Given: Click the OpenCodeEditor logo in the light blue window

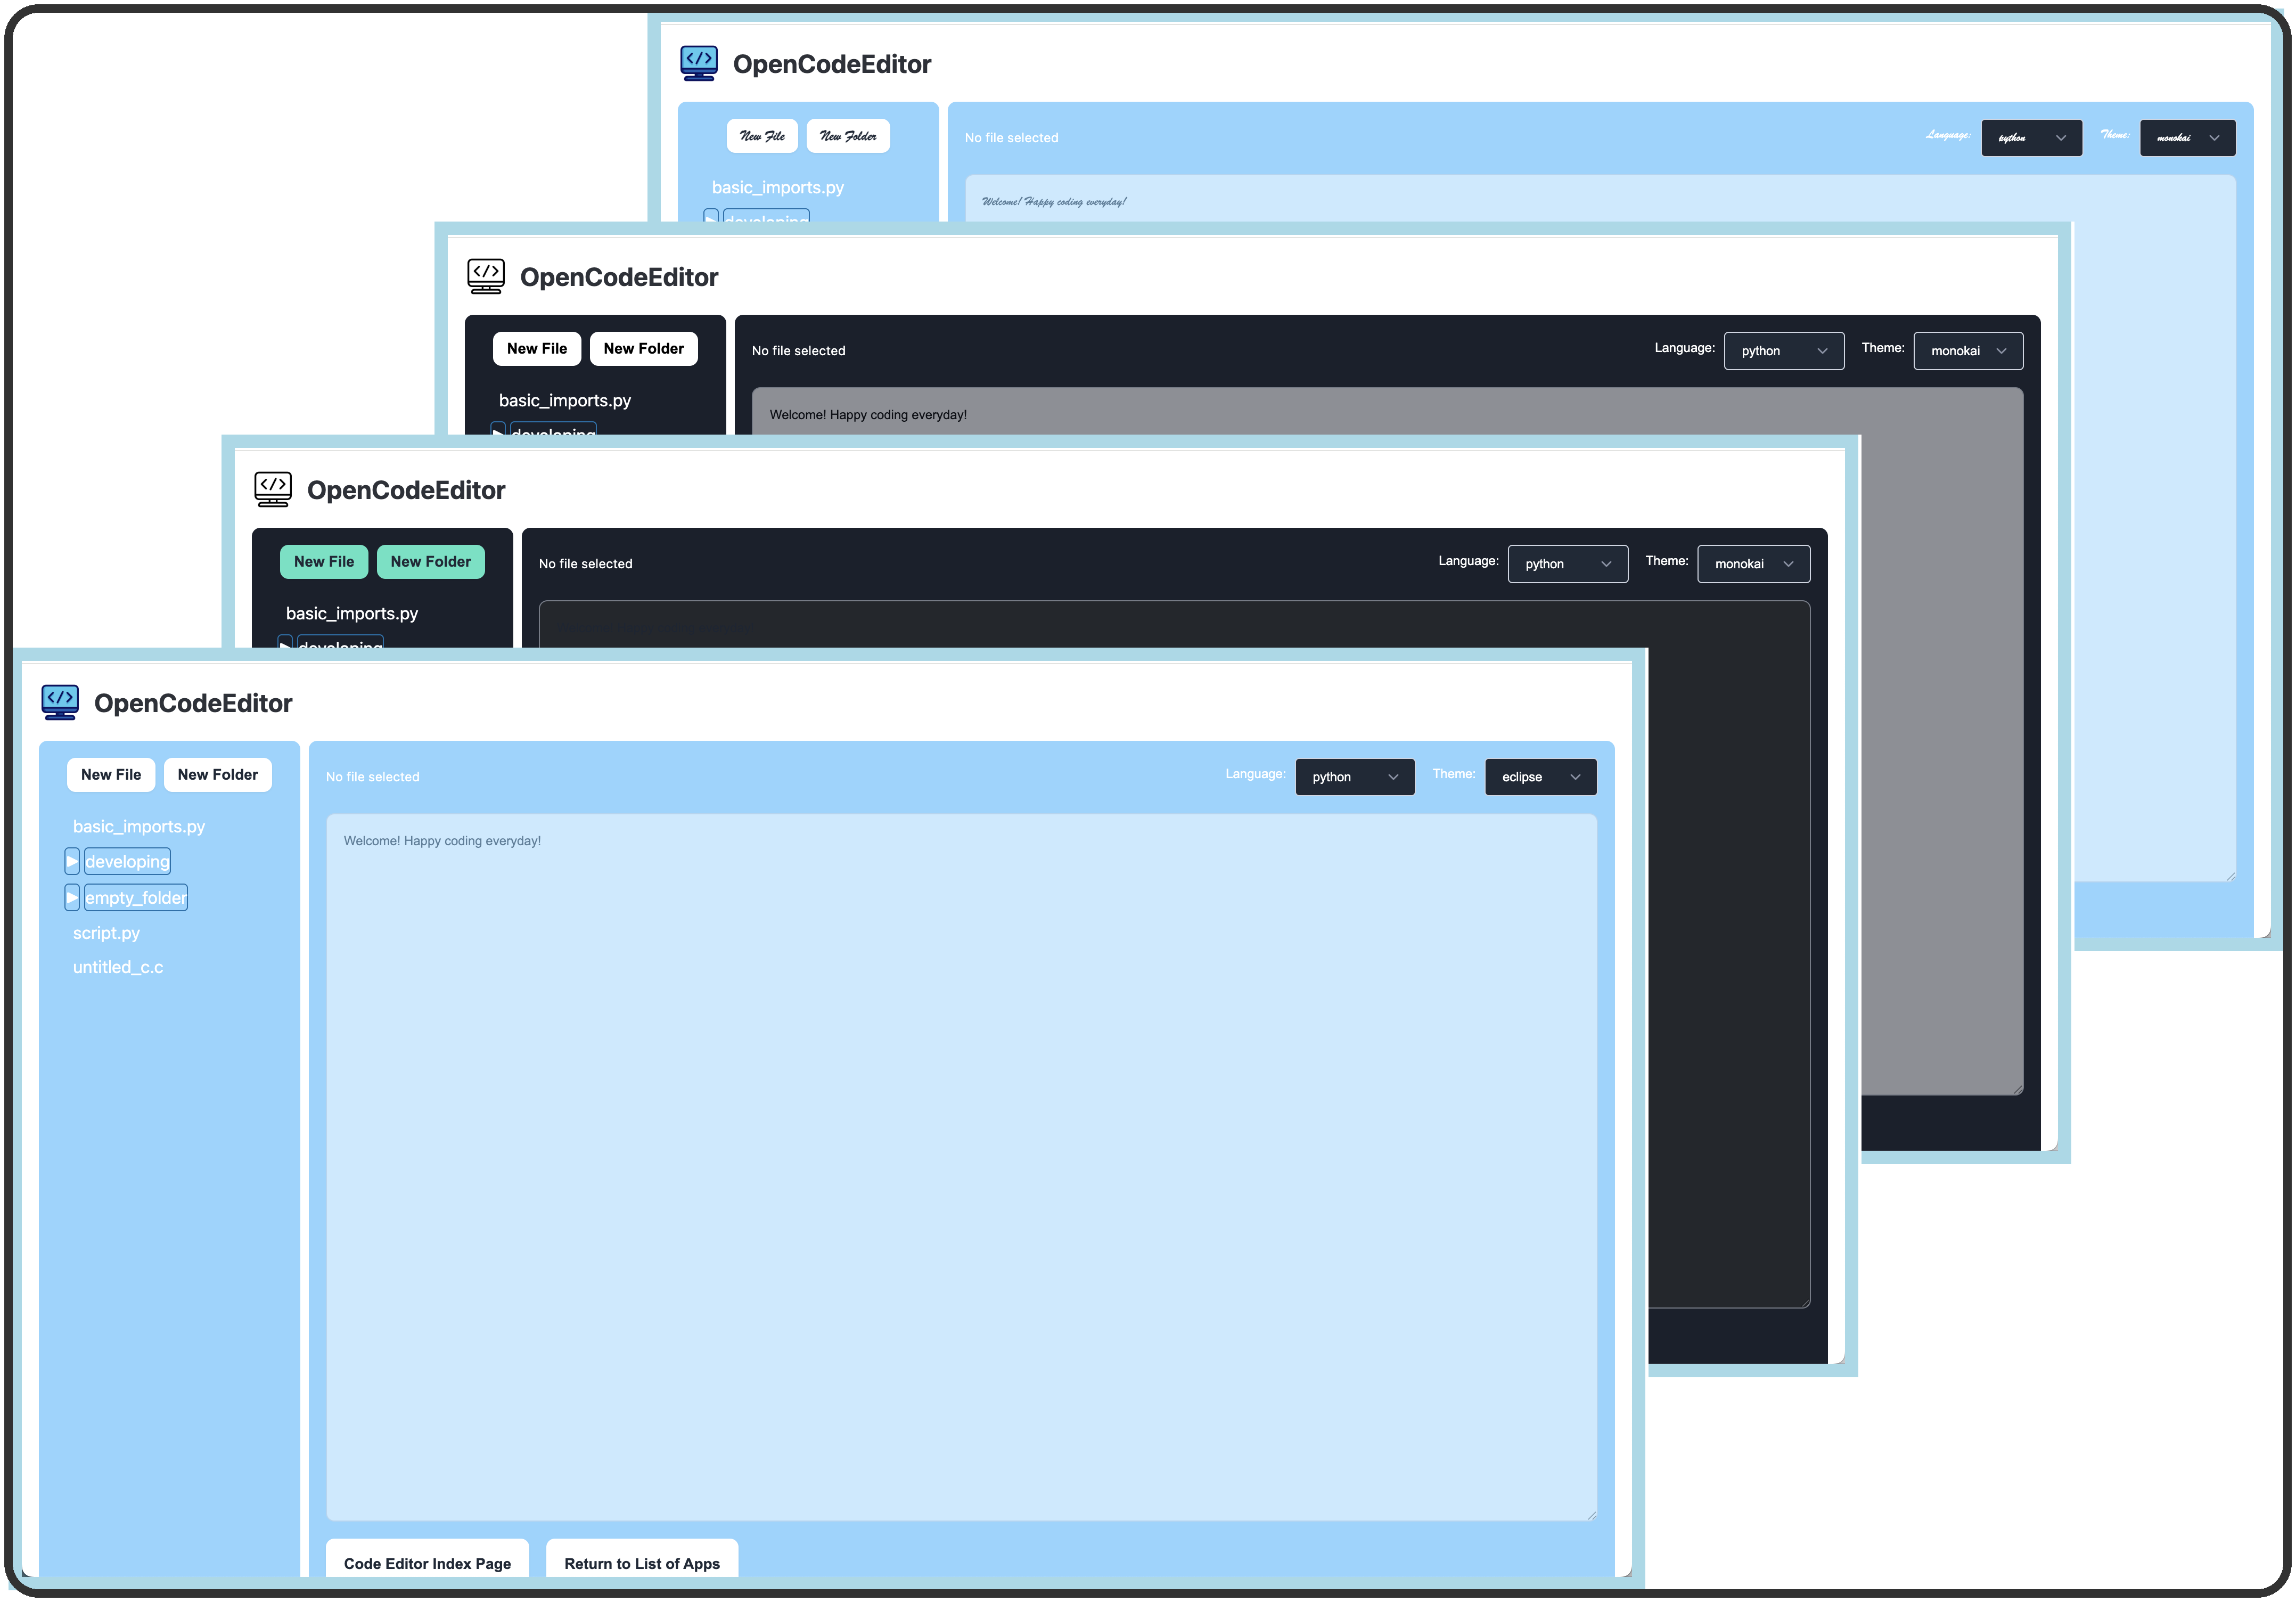Looking at the screenshot, I should (x=60, y=702).
